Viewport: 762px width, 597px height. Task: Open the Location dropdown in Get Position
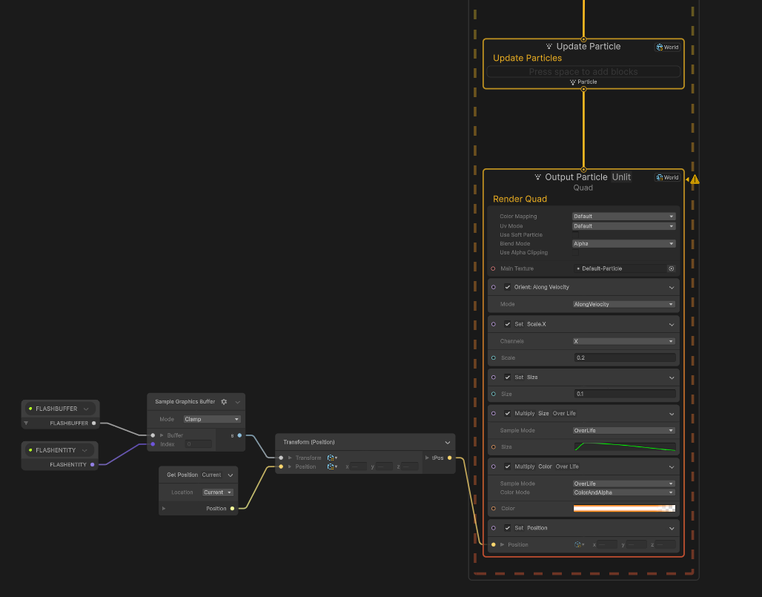tap(217, 492)
